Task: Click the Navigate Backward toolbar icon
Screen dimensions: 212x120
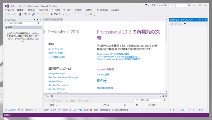Action: (9, 14)
